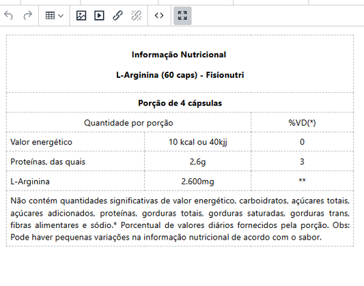The width and height of the screenshot is (364, 286).
Task: Select the 2.600mg L-Arginina value cell
Action: click(197, 181)
